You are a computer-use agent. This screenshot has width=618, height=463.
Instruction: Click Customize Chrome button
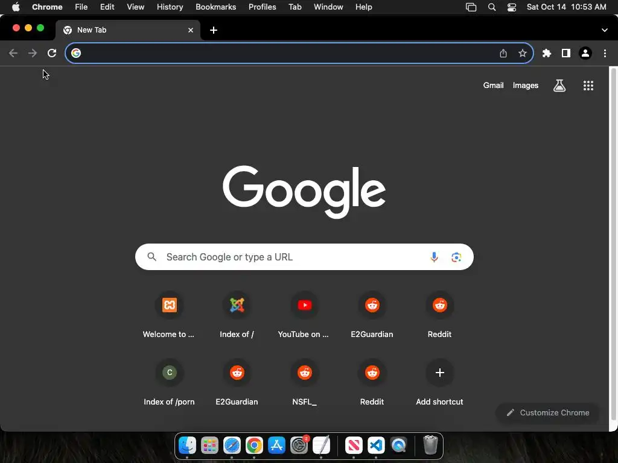[x=548, y=412]
